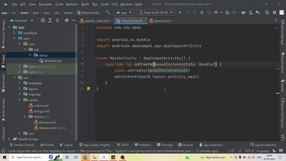Open the Android view dropdown
Image resolution: width=286 pixels, height=161 pixels.
(22, 21)
